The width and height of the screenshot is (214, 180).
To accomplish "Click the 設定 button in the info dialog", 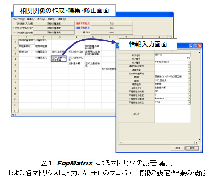I will coord(192,148).
